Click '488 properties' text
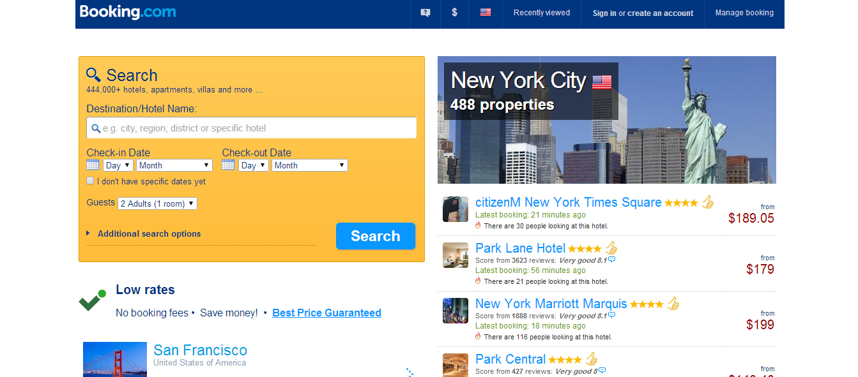 (502, 105)
